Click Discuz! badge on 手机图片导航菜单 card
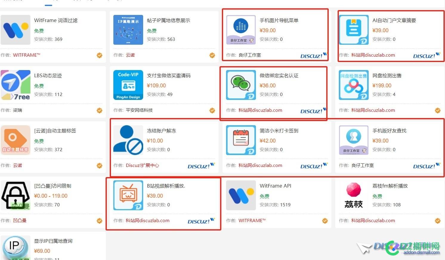Viewport: 445px width, 260px height. coord(314,55)
